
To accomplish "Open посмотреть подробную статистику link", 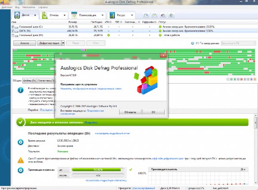I will point(106,180).
